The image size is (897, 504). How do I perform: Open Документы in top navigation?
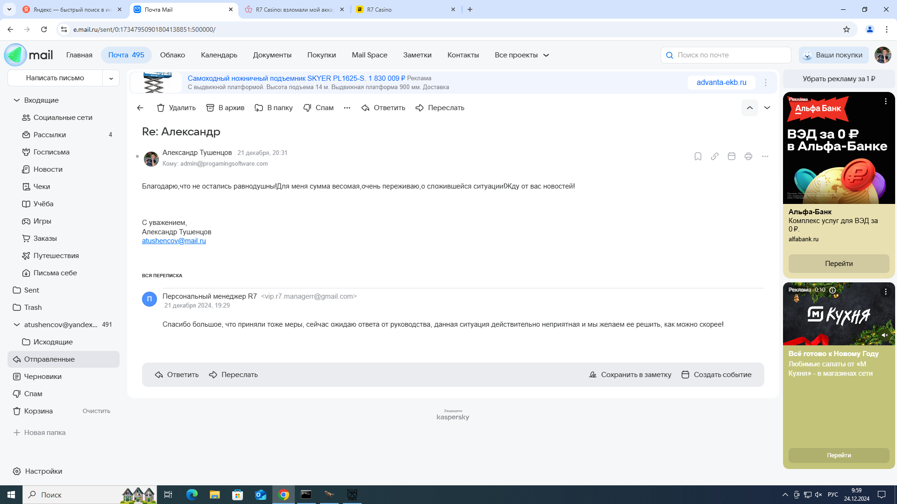[x=272, y=55]
